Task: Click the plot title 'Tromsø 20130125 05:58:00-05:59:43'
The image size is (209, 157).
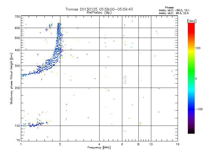Action: pos(99,9)
